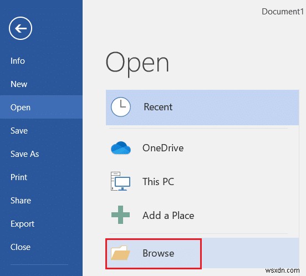Select the Recent label
The image size is (306, 276).
pyautogui.click(x=158, y=107)
